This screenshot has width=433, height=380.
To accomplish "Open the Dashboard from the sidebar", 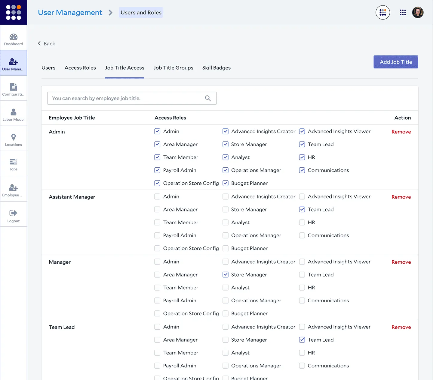I will 14,39.
